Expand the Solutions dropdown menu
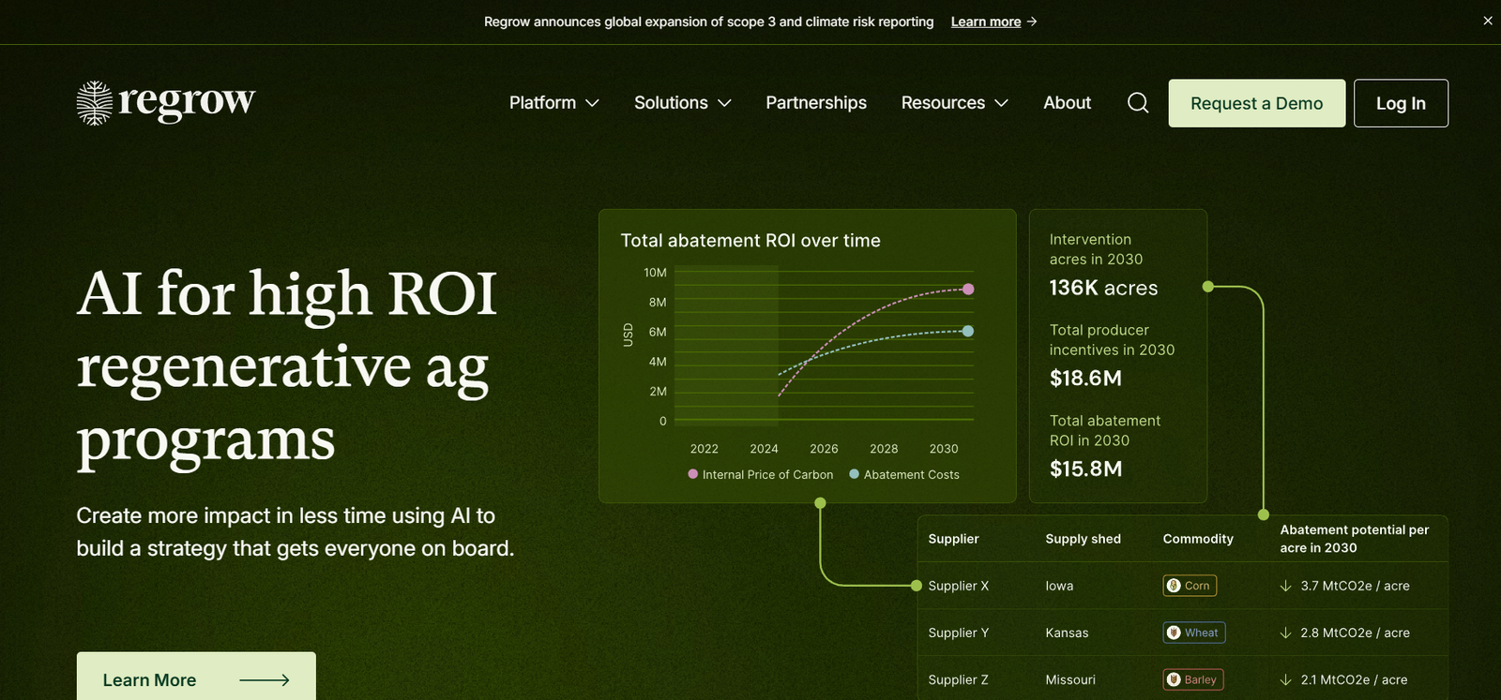Viewport: 1501px width, 700px height. tap(682, 103)
